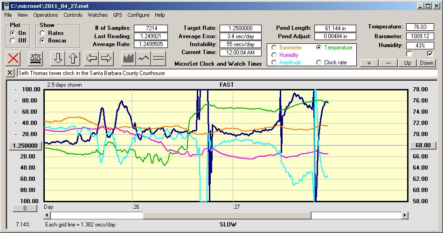Image resolution: width=443 pixels, height=233 pixels.
Task: Select the Boxcar show option
Action: point(42,41)
